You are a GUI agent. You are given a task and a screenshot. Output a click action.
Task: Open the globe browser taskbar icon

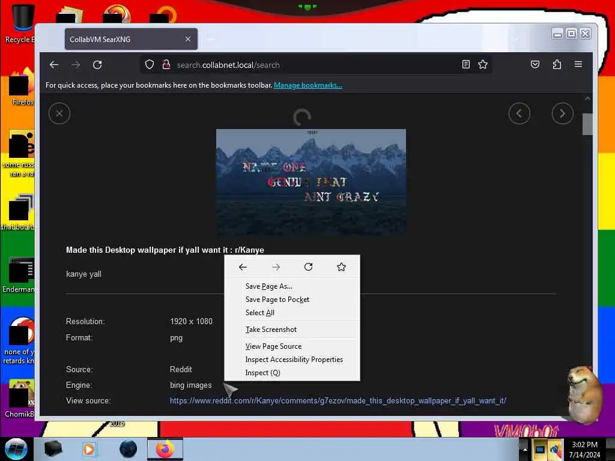(x=129, y=449)
